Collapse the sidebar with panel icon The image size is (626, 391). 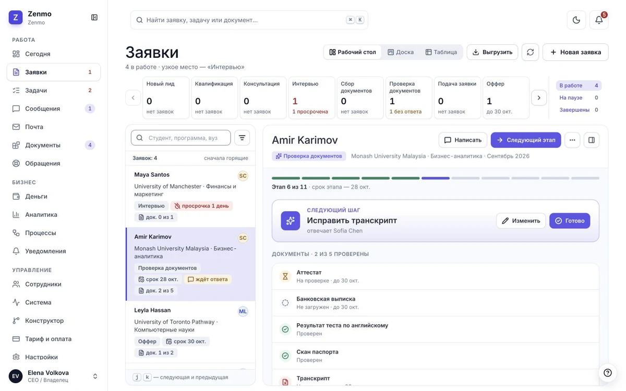tap(94, 17)
